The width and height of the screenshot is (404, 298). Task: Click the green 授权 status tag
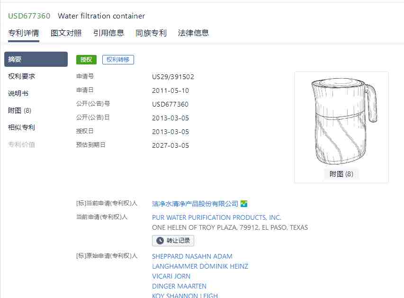tap(86, 60)
